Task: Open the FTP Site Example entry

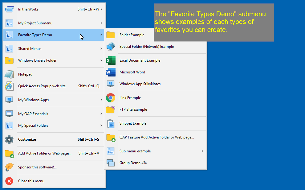Action: click(x=155, y=109)
